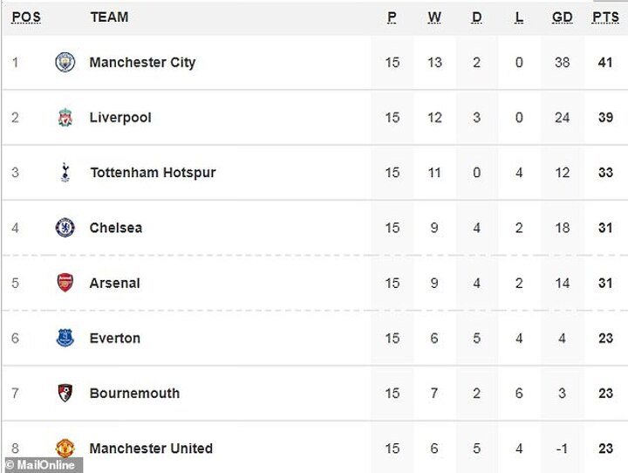Click the W wins column header

[x=434, y=17]
